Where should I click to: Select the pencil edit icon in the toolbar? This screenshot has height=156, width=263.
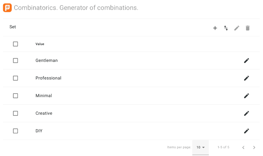coord(237,28)
